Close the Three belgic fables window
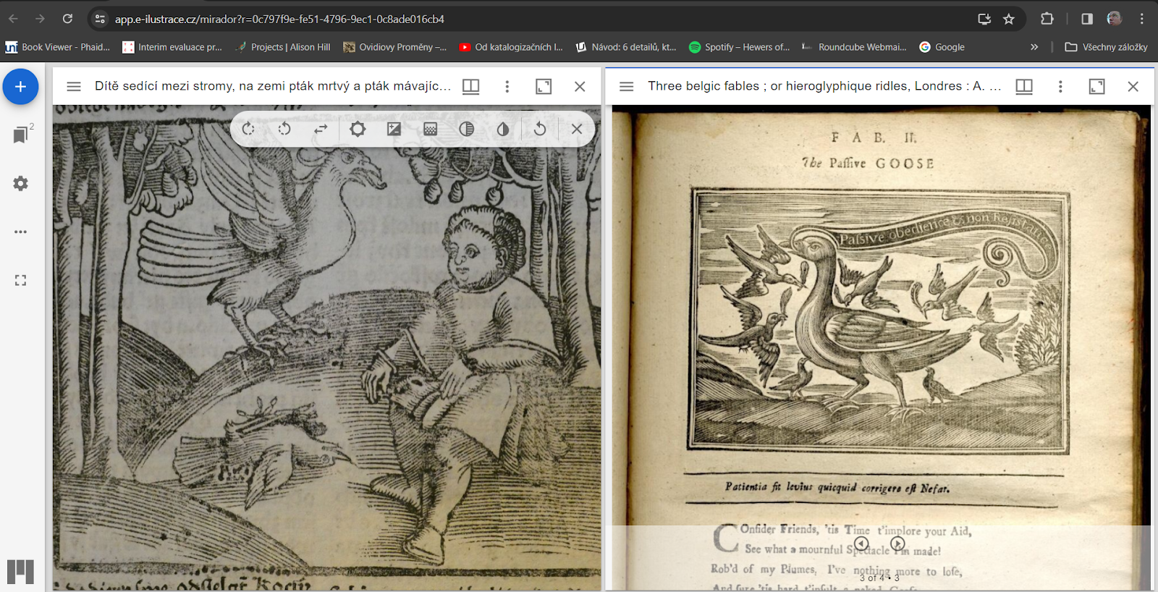 (x=1133, y=87)
